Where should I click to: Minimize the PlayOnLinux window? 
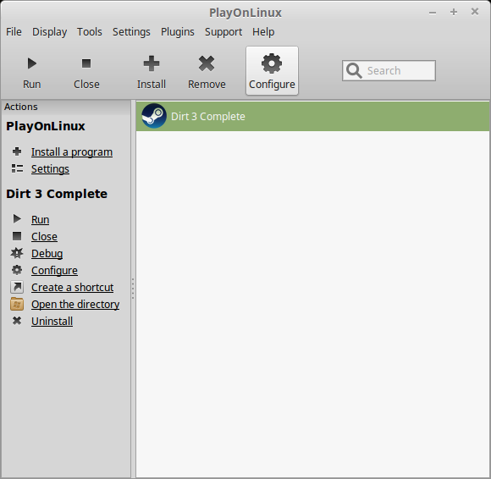point(433,13)
